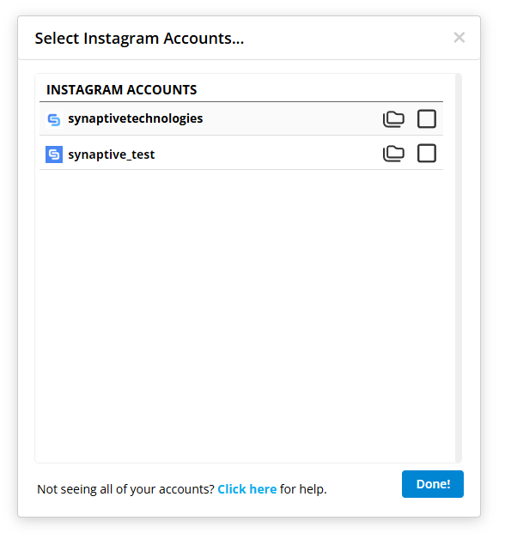
Task: Open the folder icon for synaptivetechnologies
Action: [393, 119]
